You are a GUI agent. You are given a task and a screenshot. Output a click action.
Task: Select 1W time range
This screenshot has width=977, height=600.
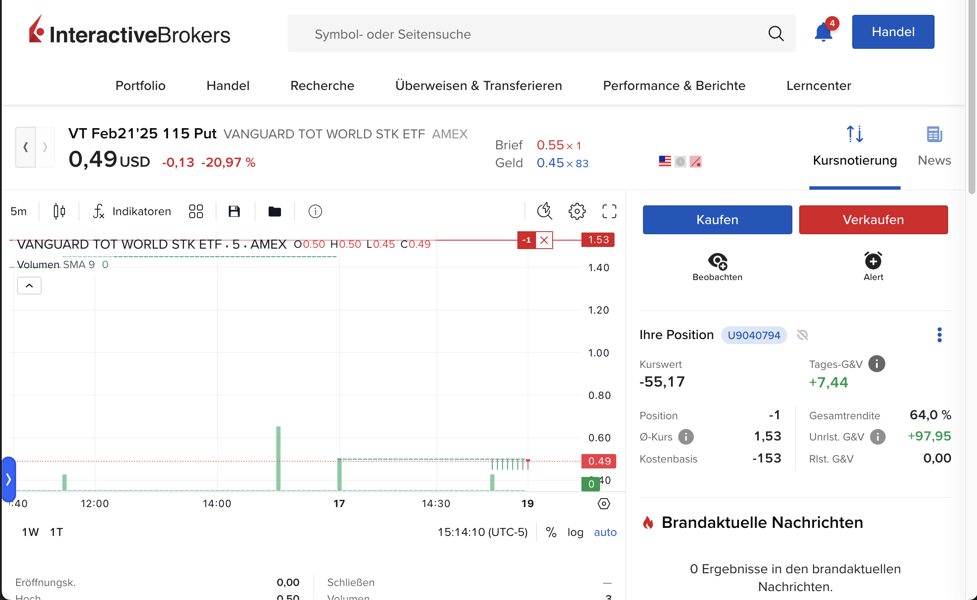tap(31, 532)
